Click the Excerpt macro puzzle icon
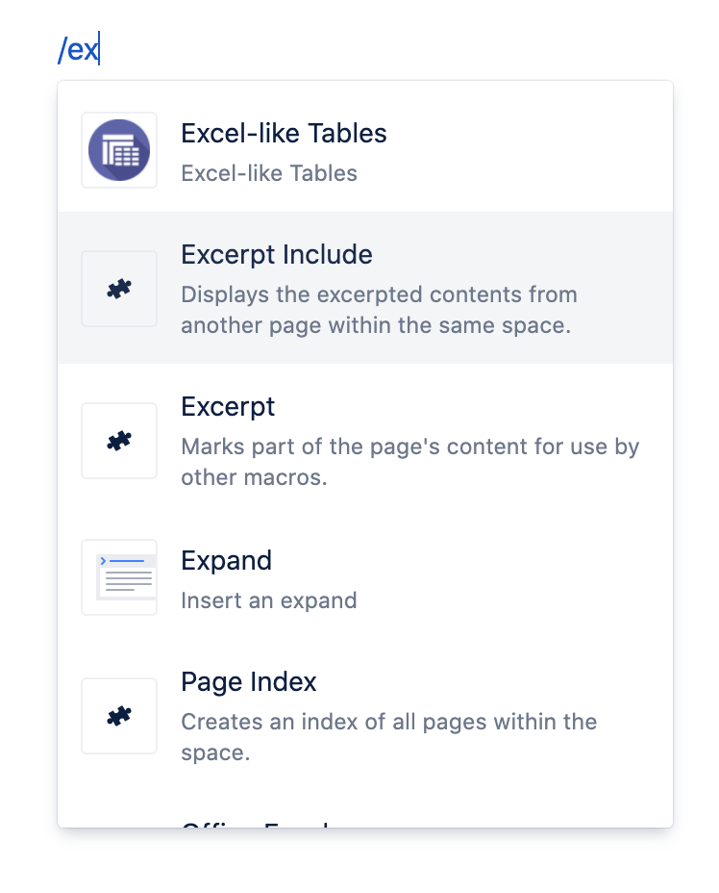719x893 pixels. (x=118, y=440)
